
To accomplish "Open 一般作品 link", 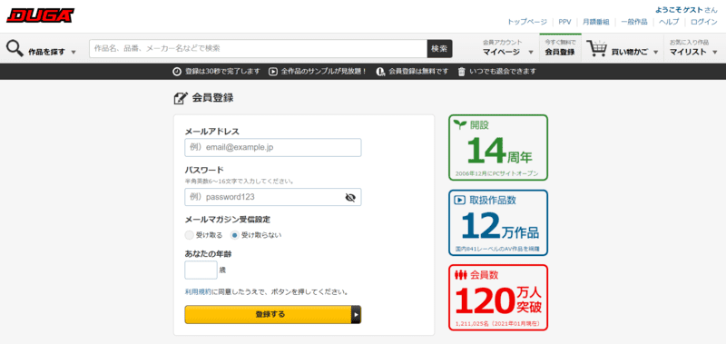I will (633, 22).
